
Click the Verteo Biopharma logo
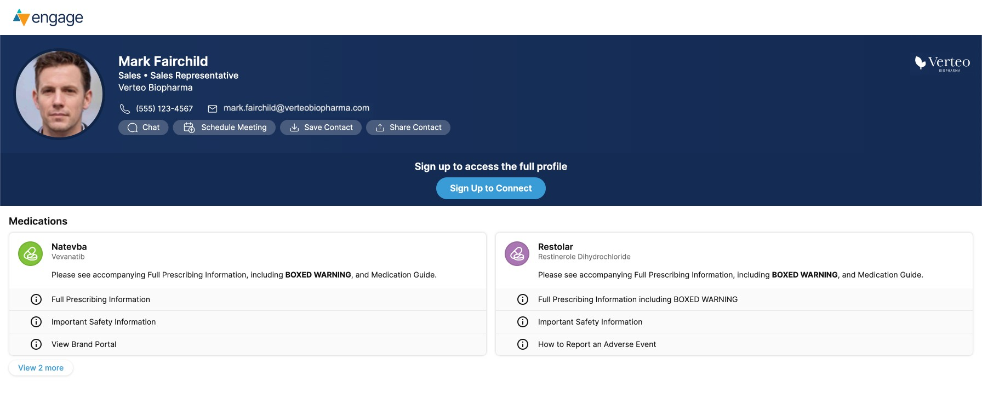click(943, 63)
